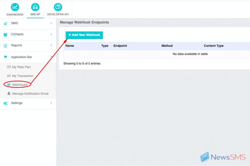Click the Contacts people icon
The height and width of the screenshot is (166, 250).
pos(5,35)
